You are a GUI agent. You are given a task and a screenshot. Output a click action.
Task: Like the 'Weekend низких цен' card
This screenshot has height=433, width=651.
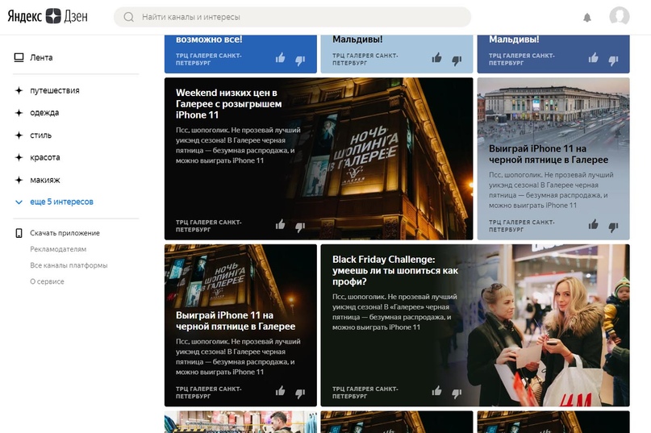[280, 225]
